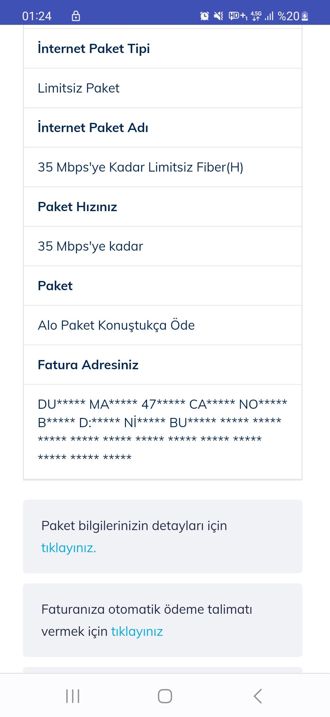The height and width of the screenshot is (717, 330).
Task: Tap the muted sound status icon
Action: [x=218, y=16]
